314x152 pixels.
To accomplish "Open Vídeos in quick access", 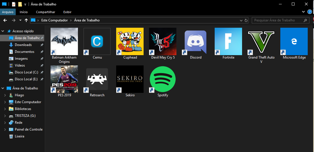I will click(x=20, y=65).
